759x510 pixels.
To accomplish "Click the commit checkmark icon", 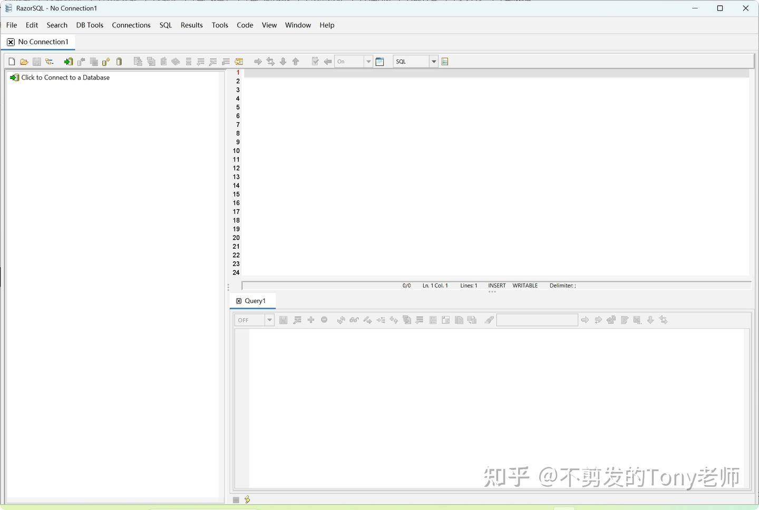I will pos(315,62).
